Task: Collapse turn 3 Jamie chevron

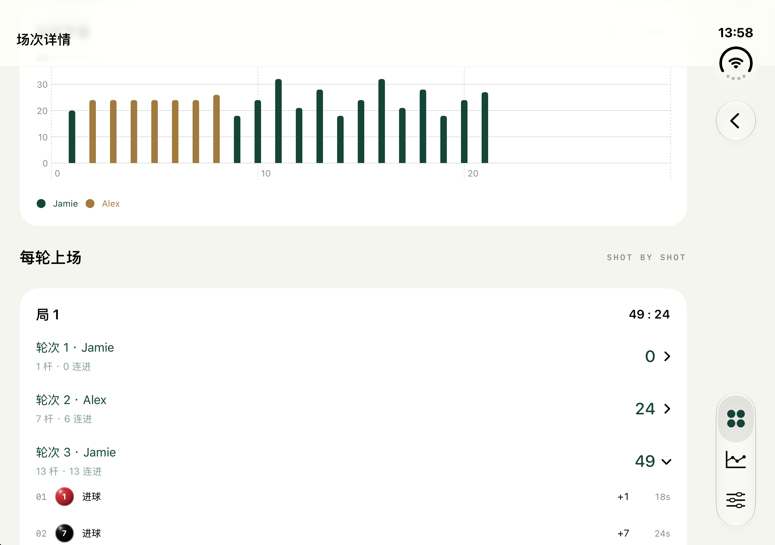Action: (666, 461)
